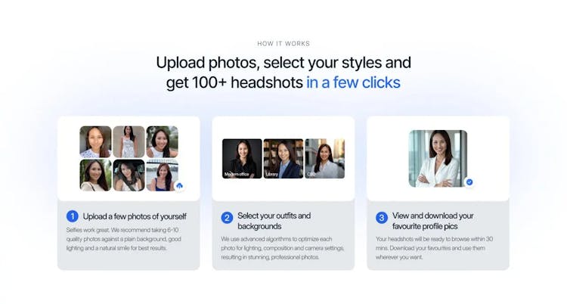Select the Library background thumbnail
Screen dimensions: 567x304
pos(283,159)
